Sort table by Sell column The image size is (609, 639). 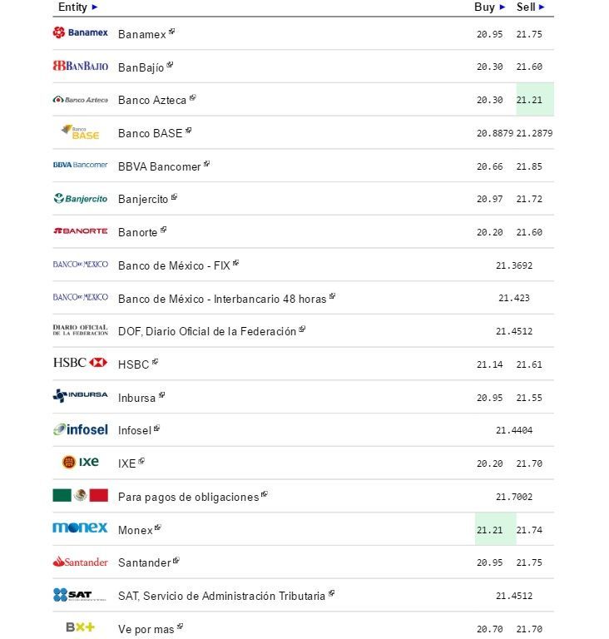[x=531, y=7]
